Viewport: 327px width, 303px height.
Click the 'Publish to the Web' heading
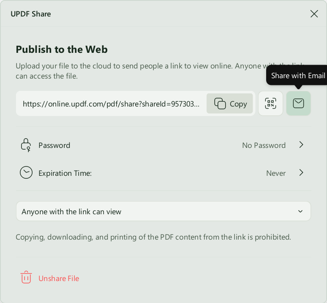coord(62,49)
